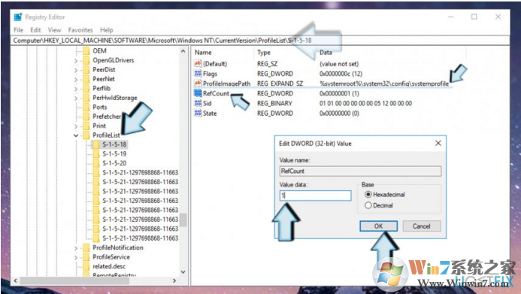Click the Value name field

pos(361,171)
